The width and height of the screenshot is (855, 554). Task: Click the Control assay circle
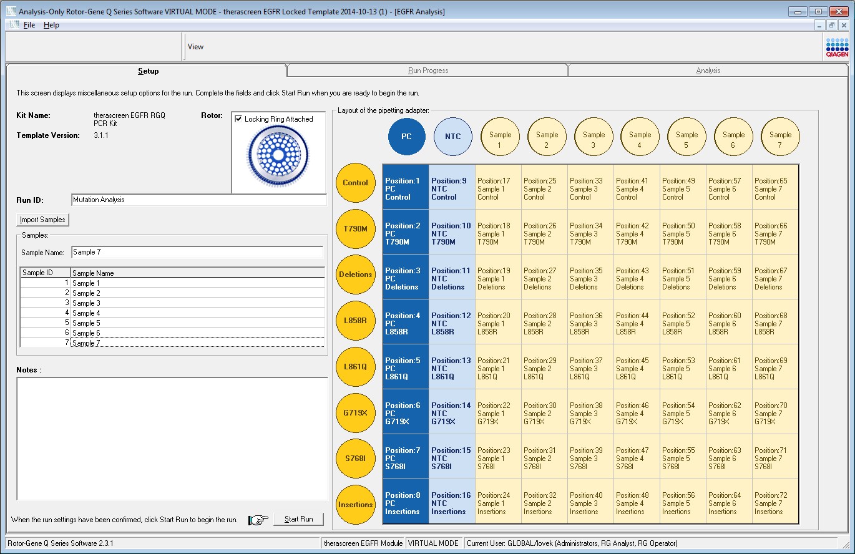[x=355, y=183]
